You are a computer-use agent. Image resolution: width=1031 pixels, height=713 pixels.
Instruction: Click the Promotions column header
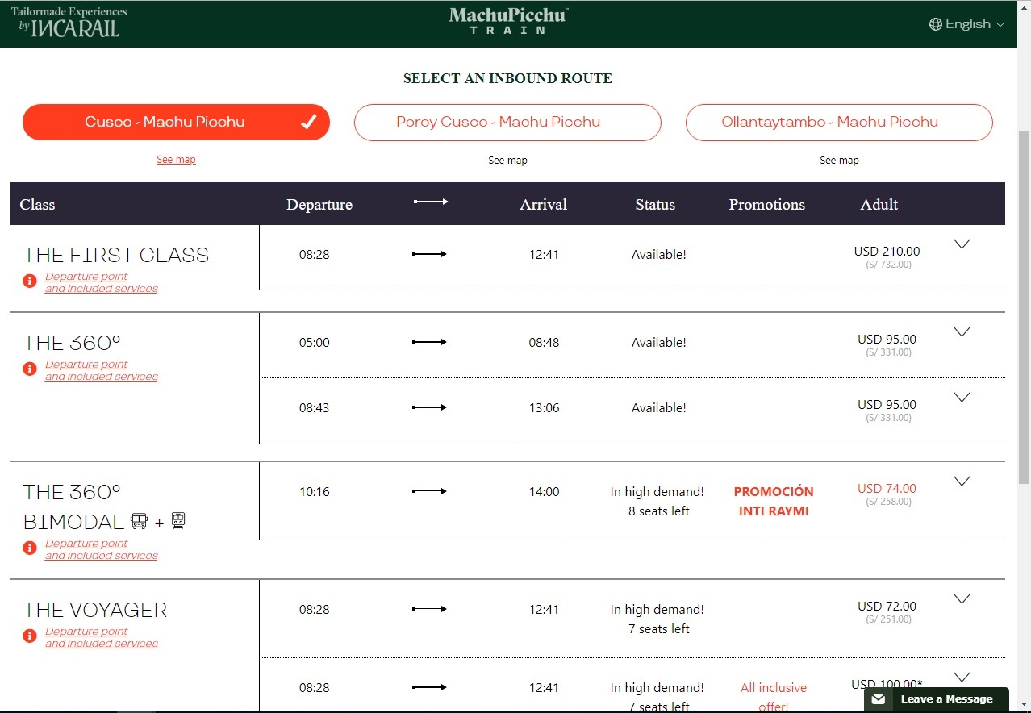coord(767,205)
